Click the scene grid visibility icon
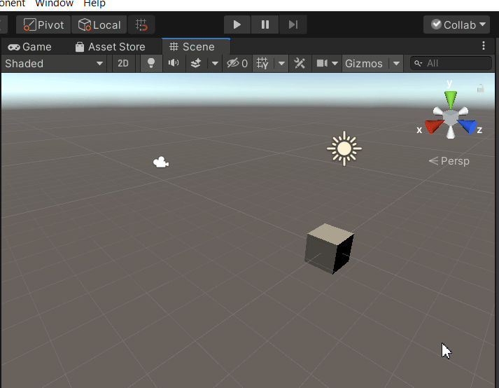499x388 pixels. (263, 64)
